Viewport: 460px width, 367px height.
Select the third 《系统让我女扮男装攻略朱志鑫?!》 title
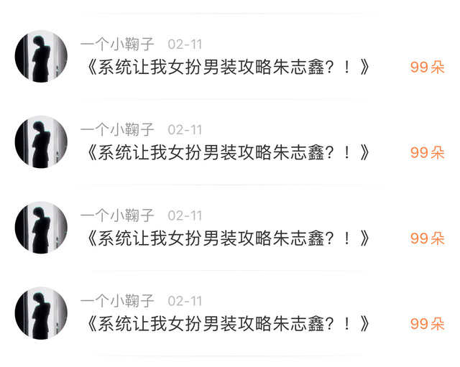(x=228, y=238)
